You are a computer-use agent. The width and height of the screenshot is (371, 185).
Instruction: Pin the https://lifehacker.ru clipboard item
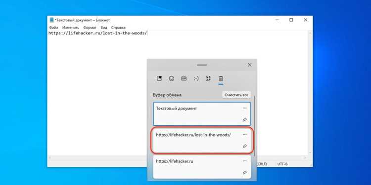click(245, 173)
